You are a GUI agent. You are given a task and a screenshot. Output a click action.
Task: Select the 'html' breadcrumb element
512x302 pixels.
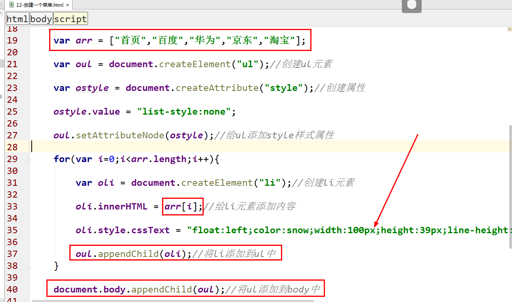pyautogui.click(x=17, y=18)
